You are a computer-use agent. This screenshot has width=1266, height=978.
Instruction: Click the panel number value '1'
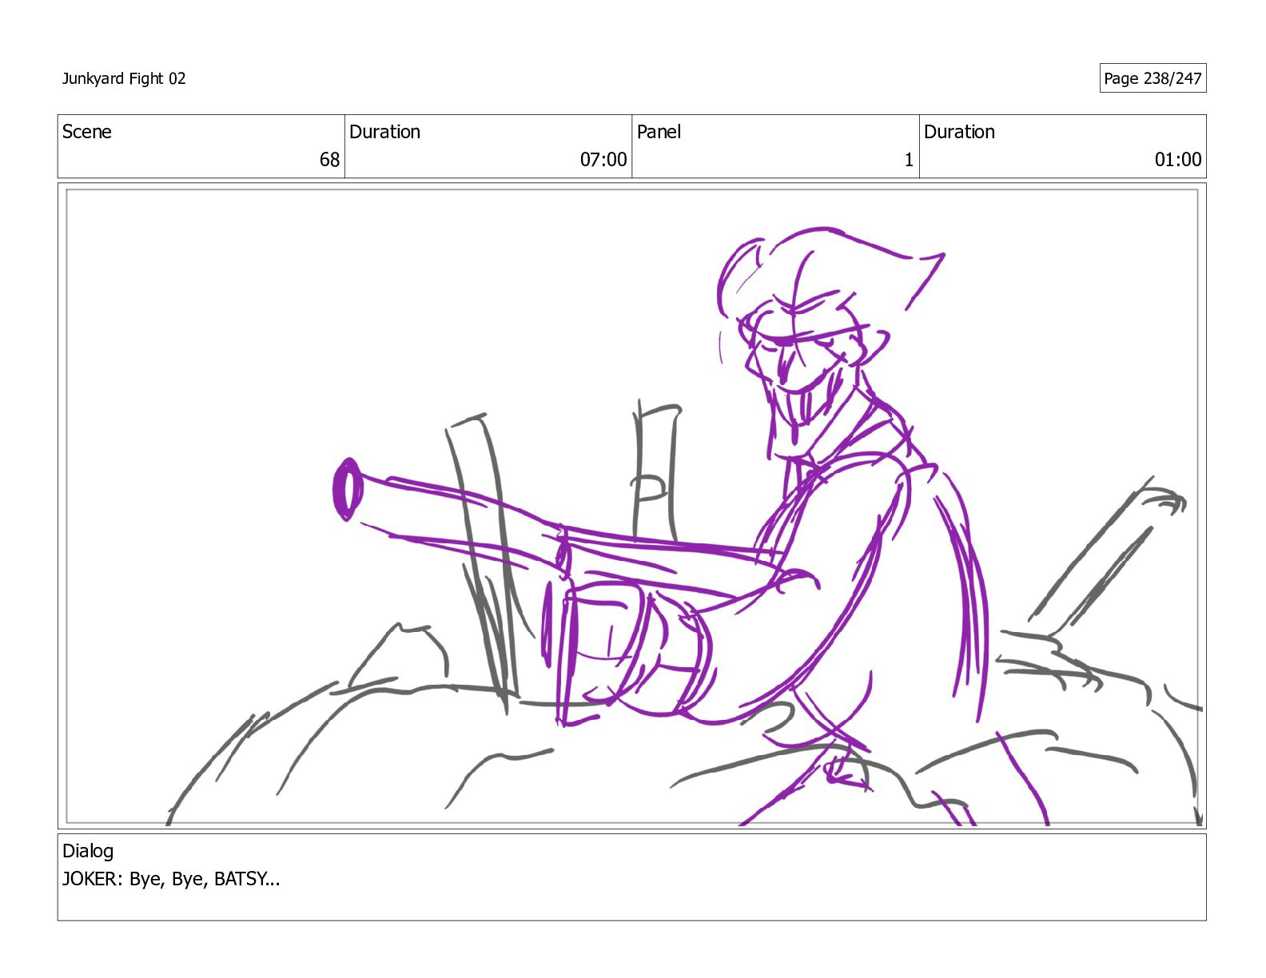(909, 160)
